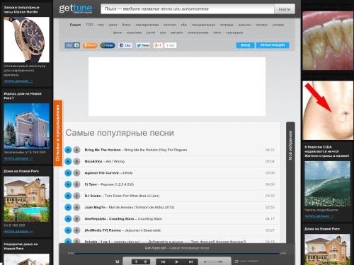
Task: Download current track from the bottom player
Action: (x=136, y=261)
